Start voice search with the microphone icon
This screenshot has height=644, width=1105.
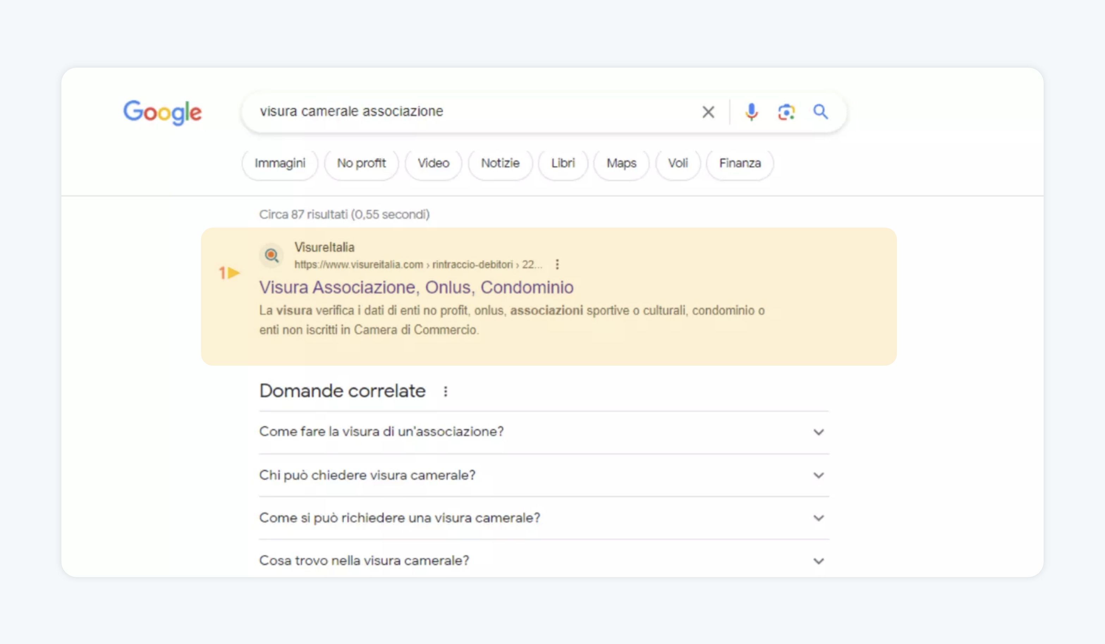[751, 112]
